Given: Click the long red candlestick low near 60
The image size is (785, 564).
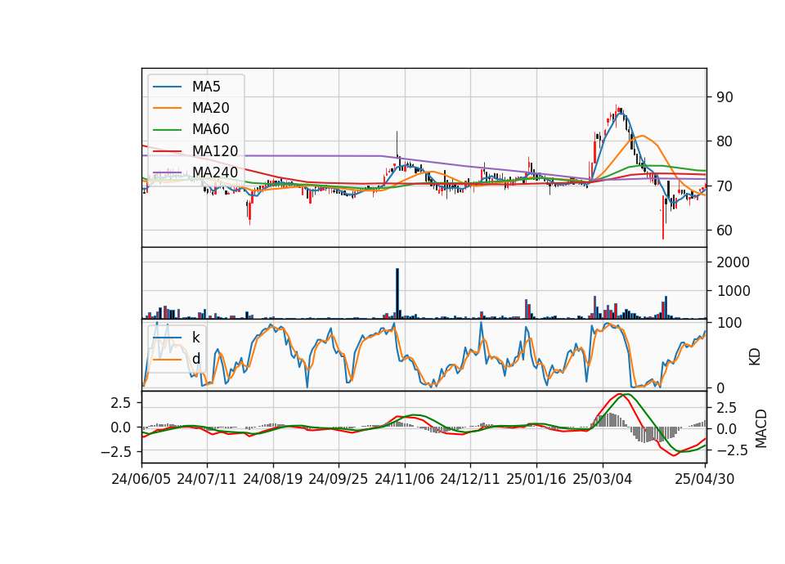Looking at the screenshot, I should pos(663,218).
